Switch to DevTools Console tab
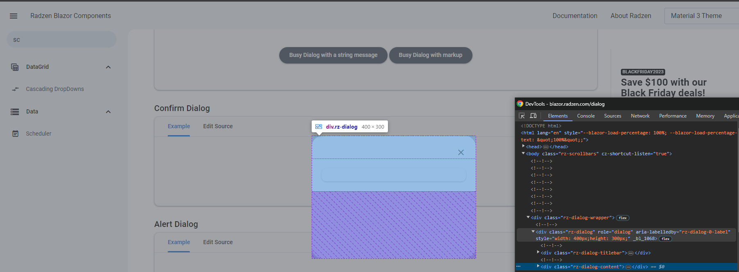The width and height of the screenshot is (739, 272). pyautogui.click(x=586, y=116)
